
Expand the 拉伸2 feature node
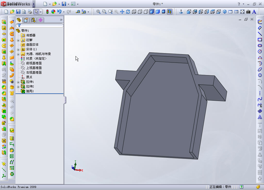18,87
